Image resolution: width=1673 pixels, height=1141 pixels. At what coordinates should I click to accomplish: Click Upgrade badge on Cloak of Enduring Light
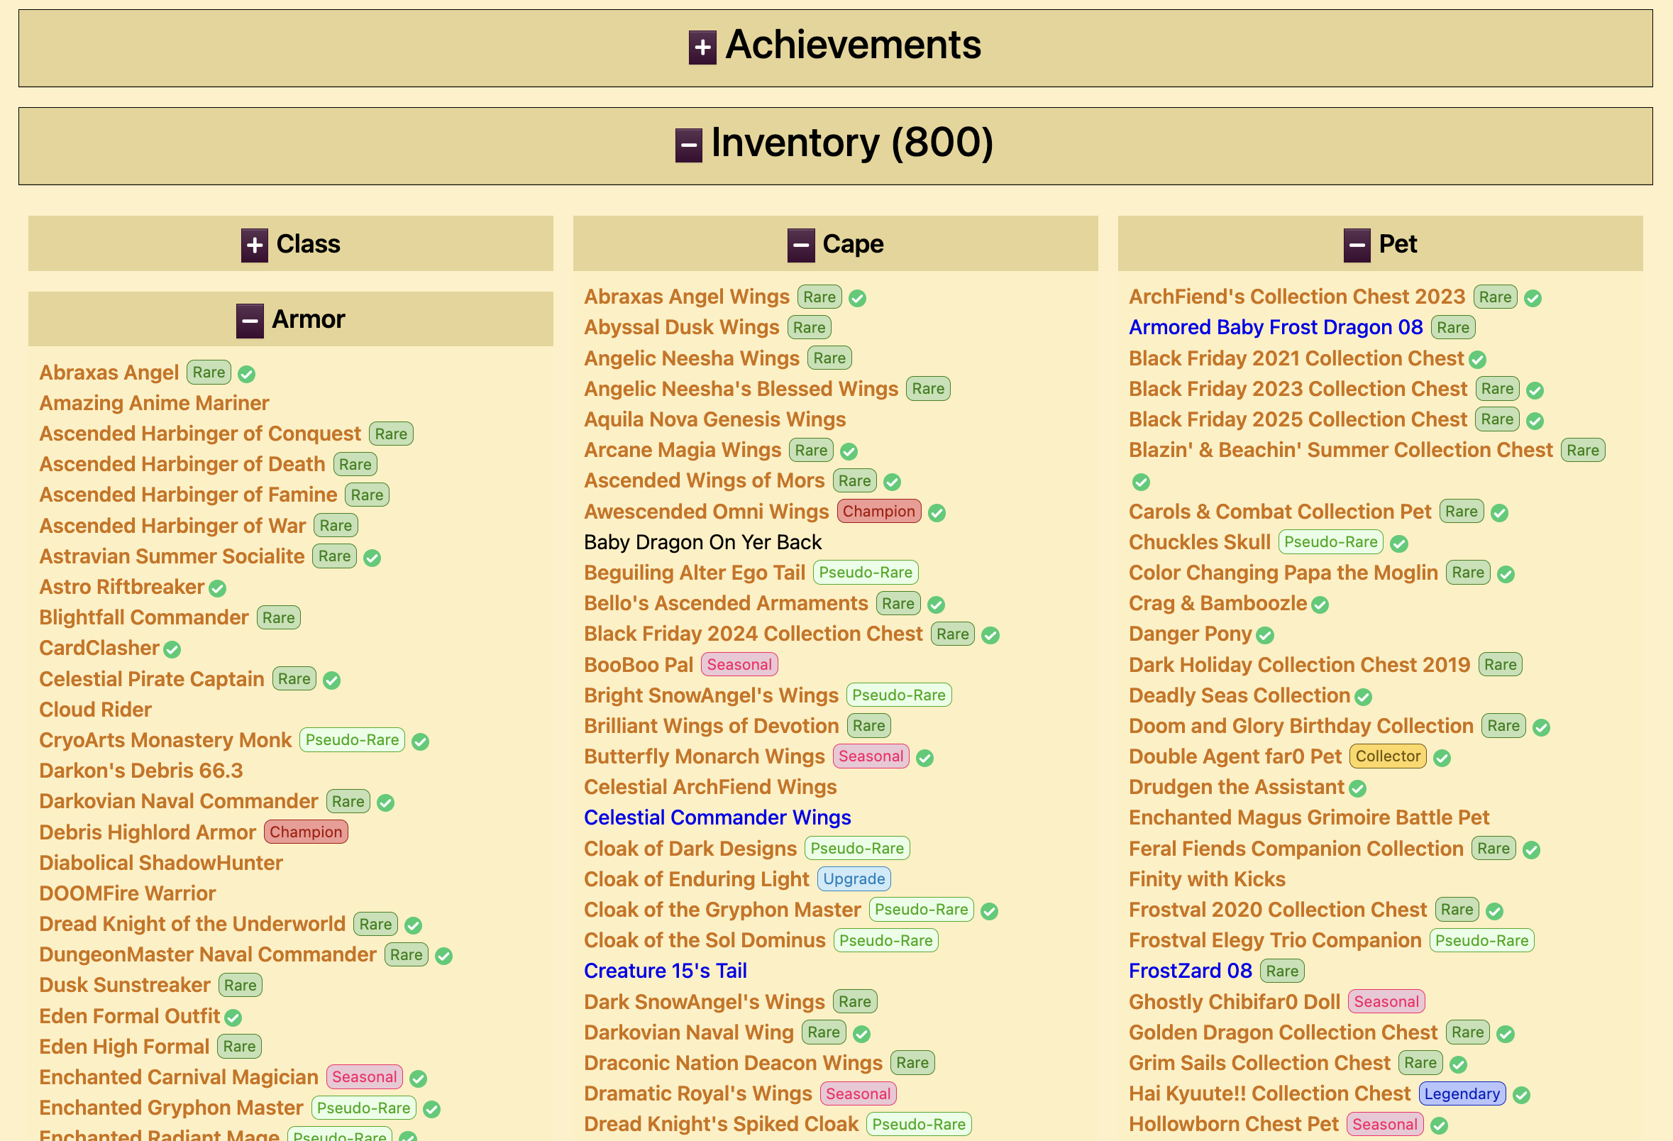[854, 879]
